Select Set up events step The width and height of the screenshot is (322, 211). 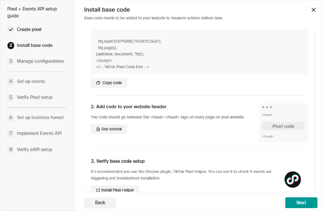[x=31, y=82]
